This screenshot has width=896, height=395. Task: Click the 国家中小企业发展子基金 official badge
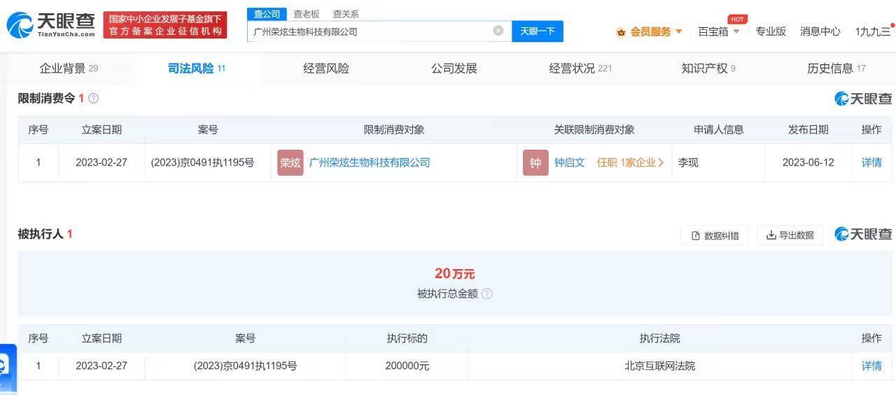point(165,25)
